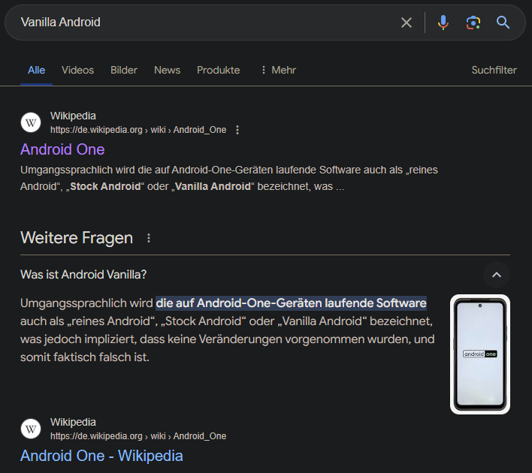Select the Alle tab

36,70
